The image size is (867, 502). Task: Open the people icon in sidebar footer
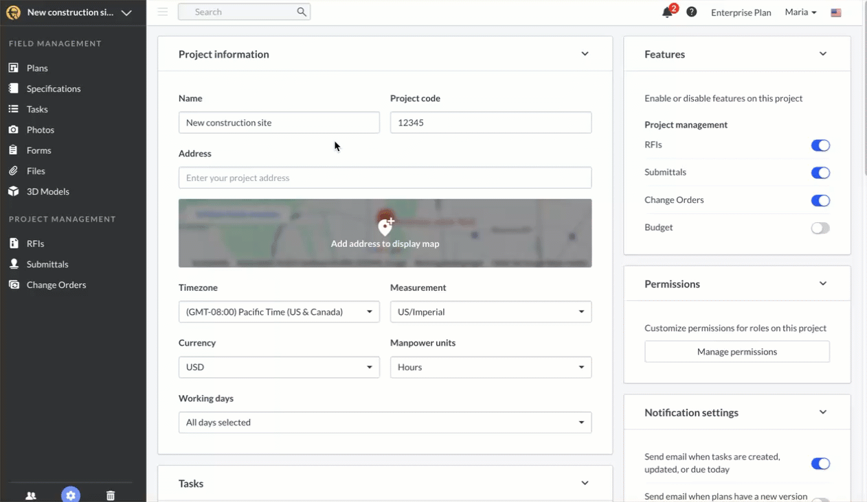pos(31,495)
